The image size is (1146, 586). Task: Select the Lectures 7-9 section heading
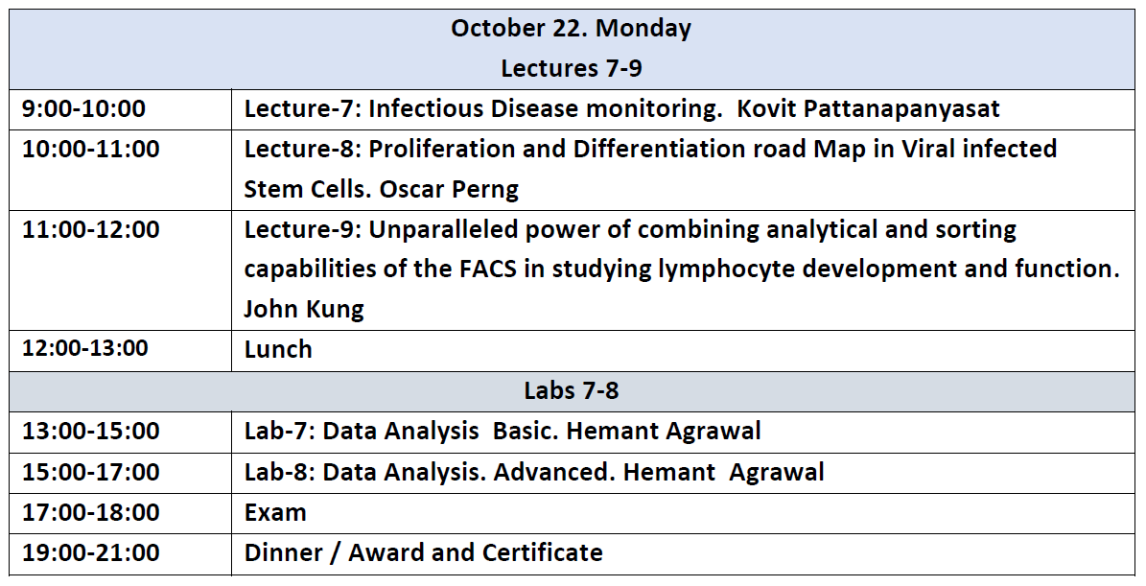(571, 69)
